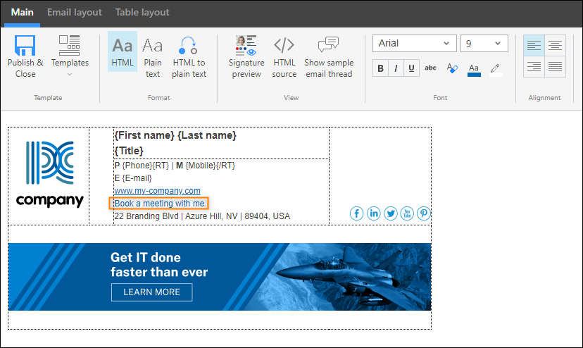Viewport: 583px width, 348px height.
Task: Switch to the Email layout tab
Action: [x=75, y=12]
